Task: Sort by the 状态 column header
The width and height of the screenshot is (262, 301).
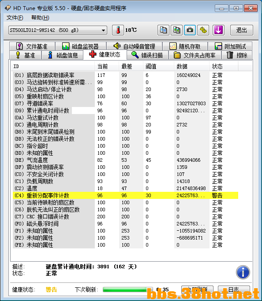Action: click(224, 66)
